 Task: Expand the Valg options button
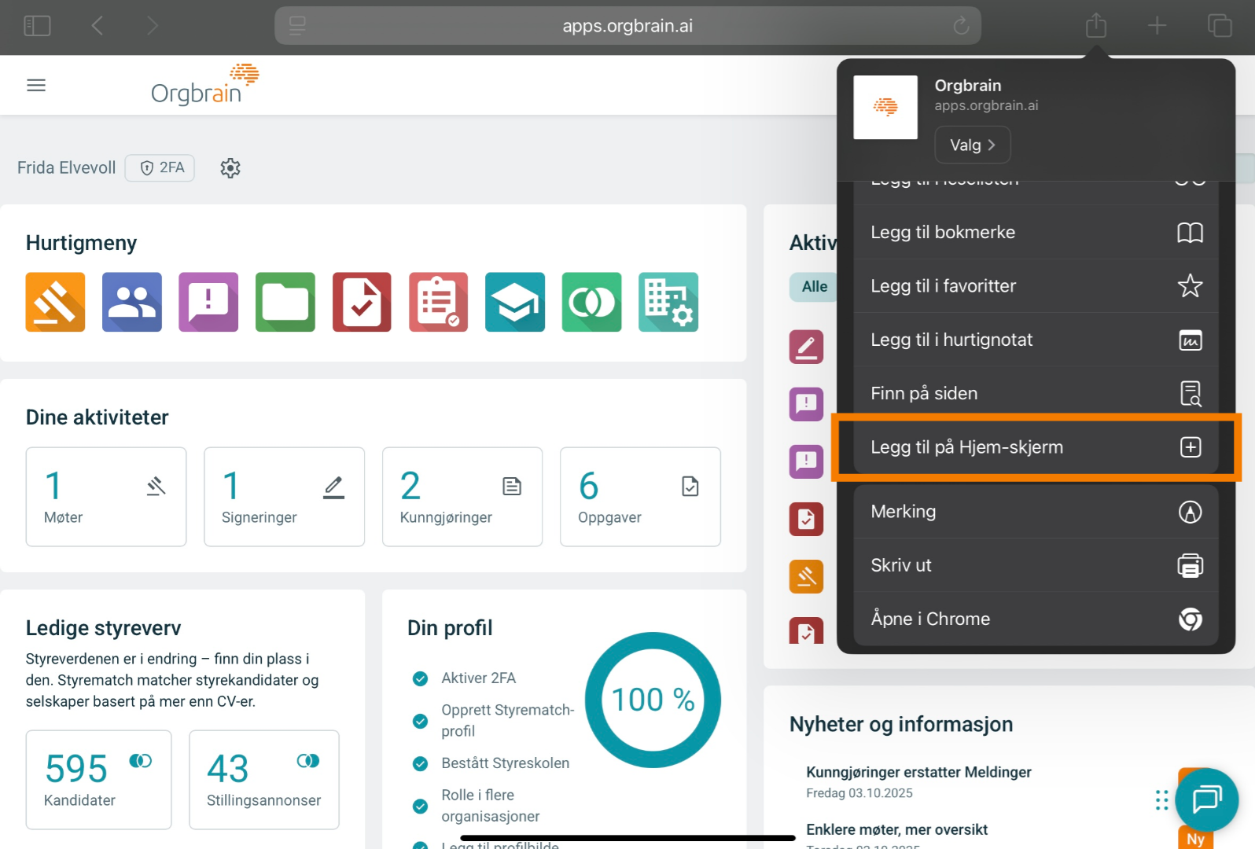coord(972,145)
